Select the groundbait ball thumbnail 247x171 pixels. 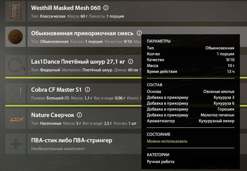pos(15,37)
